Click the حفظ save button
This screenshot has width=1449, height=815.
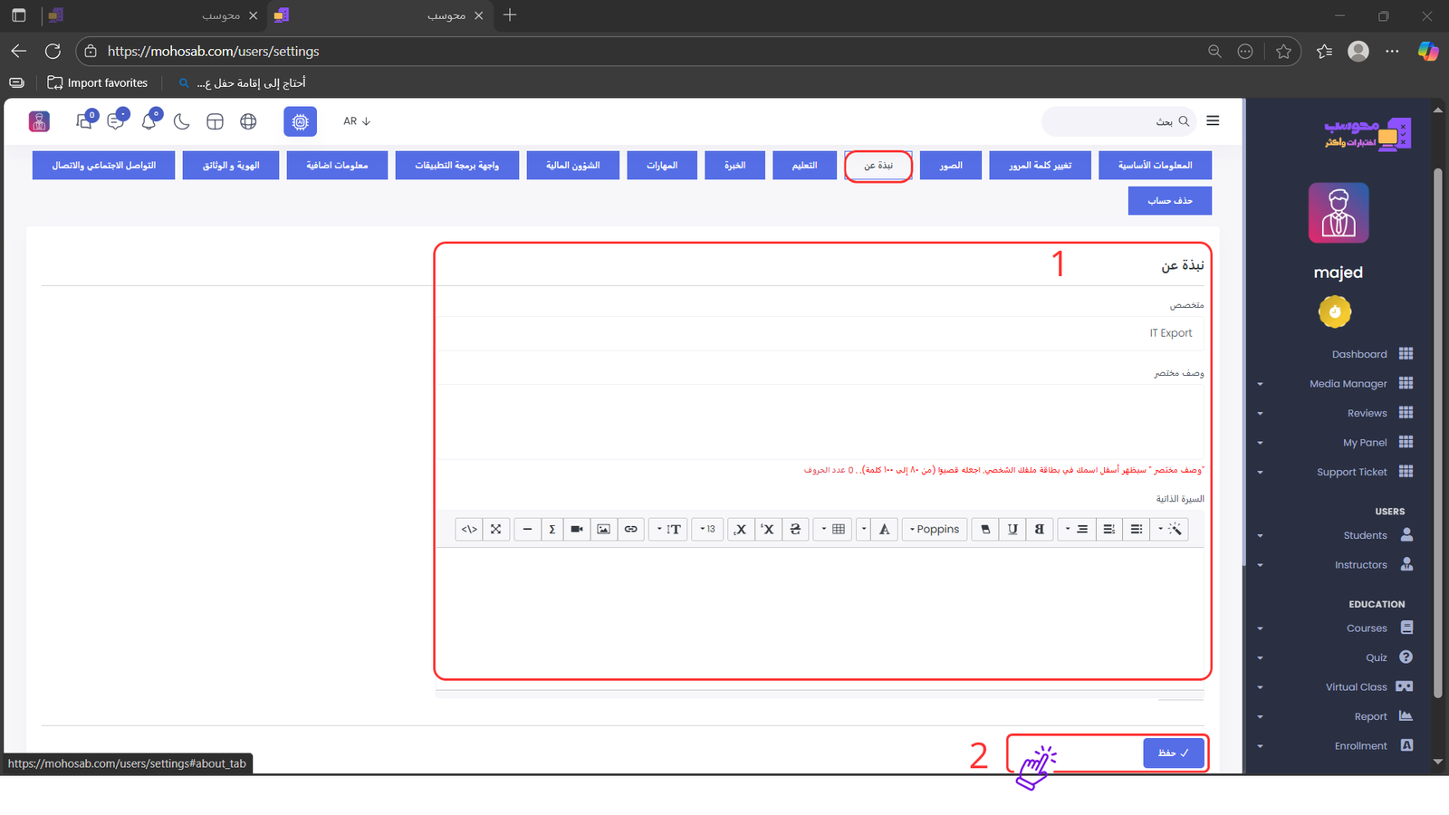pos(1174,753)
